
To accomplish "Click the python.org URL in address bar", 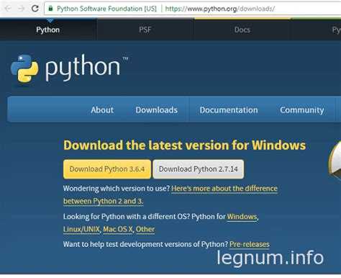I will pyautogui.click(x=220, y=9).
